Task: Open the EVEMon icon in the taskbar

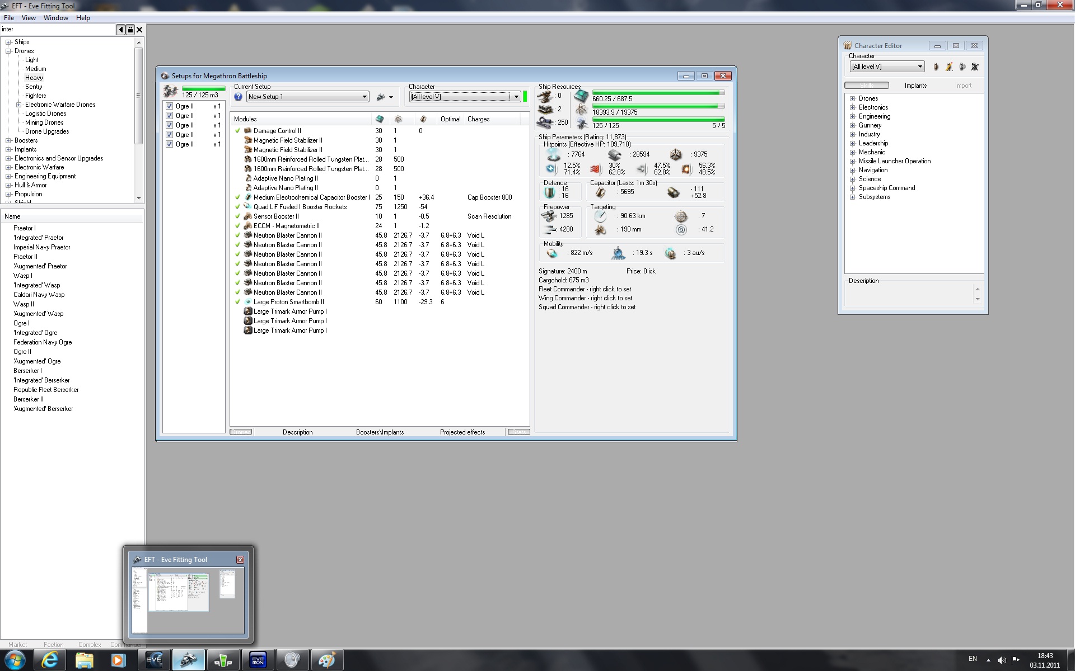Action: [258, 660]
